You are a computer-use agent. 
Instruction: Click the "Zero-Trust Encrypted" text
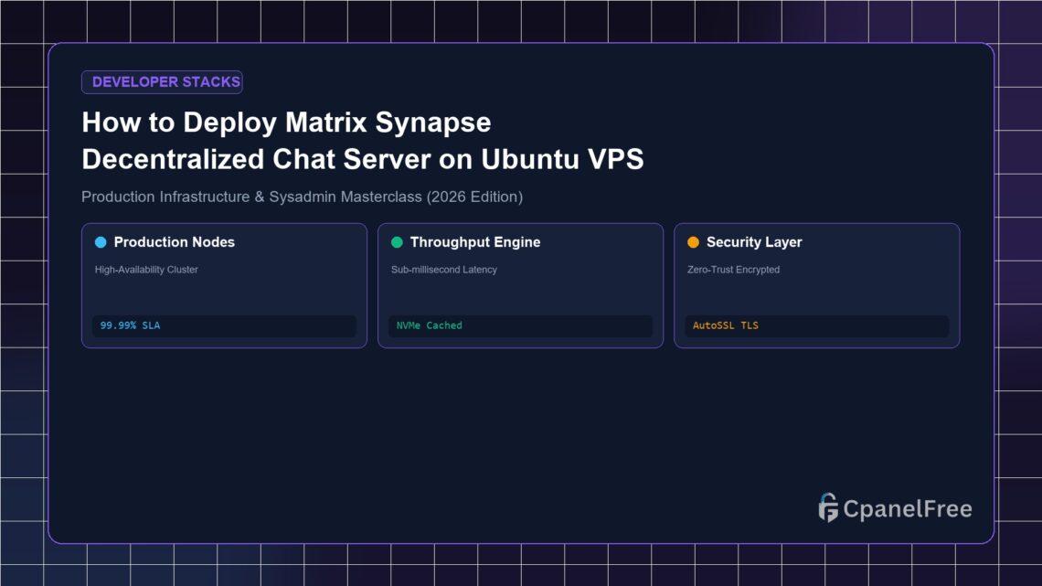tap(734, 270)
